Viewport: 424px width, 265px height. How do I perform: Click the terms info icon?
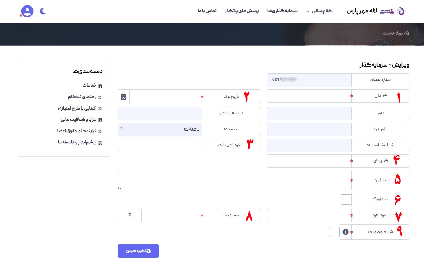click(346, 232)
